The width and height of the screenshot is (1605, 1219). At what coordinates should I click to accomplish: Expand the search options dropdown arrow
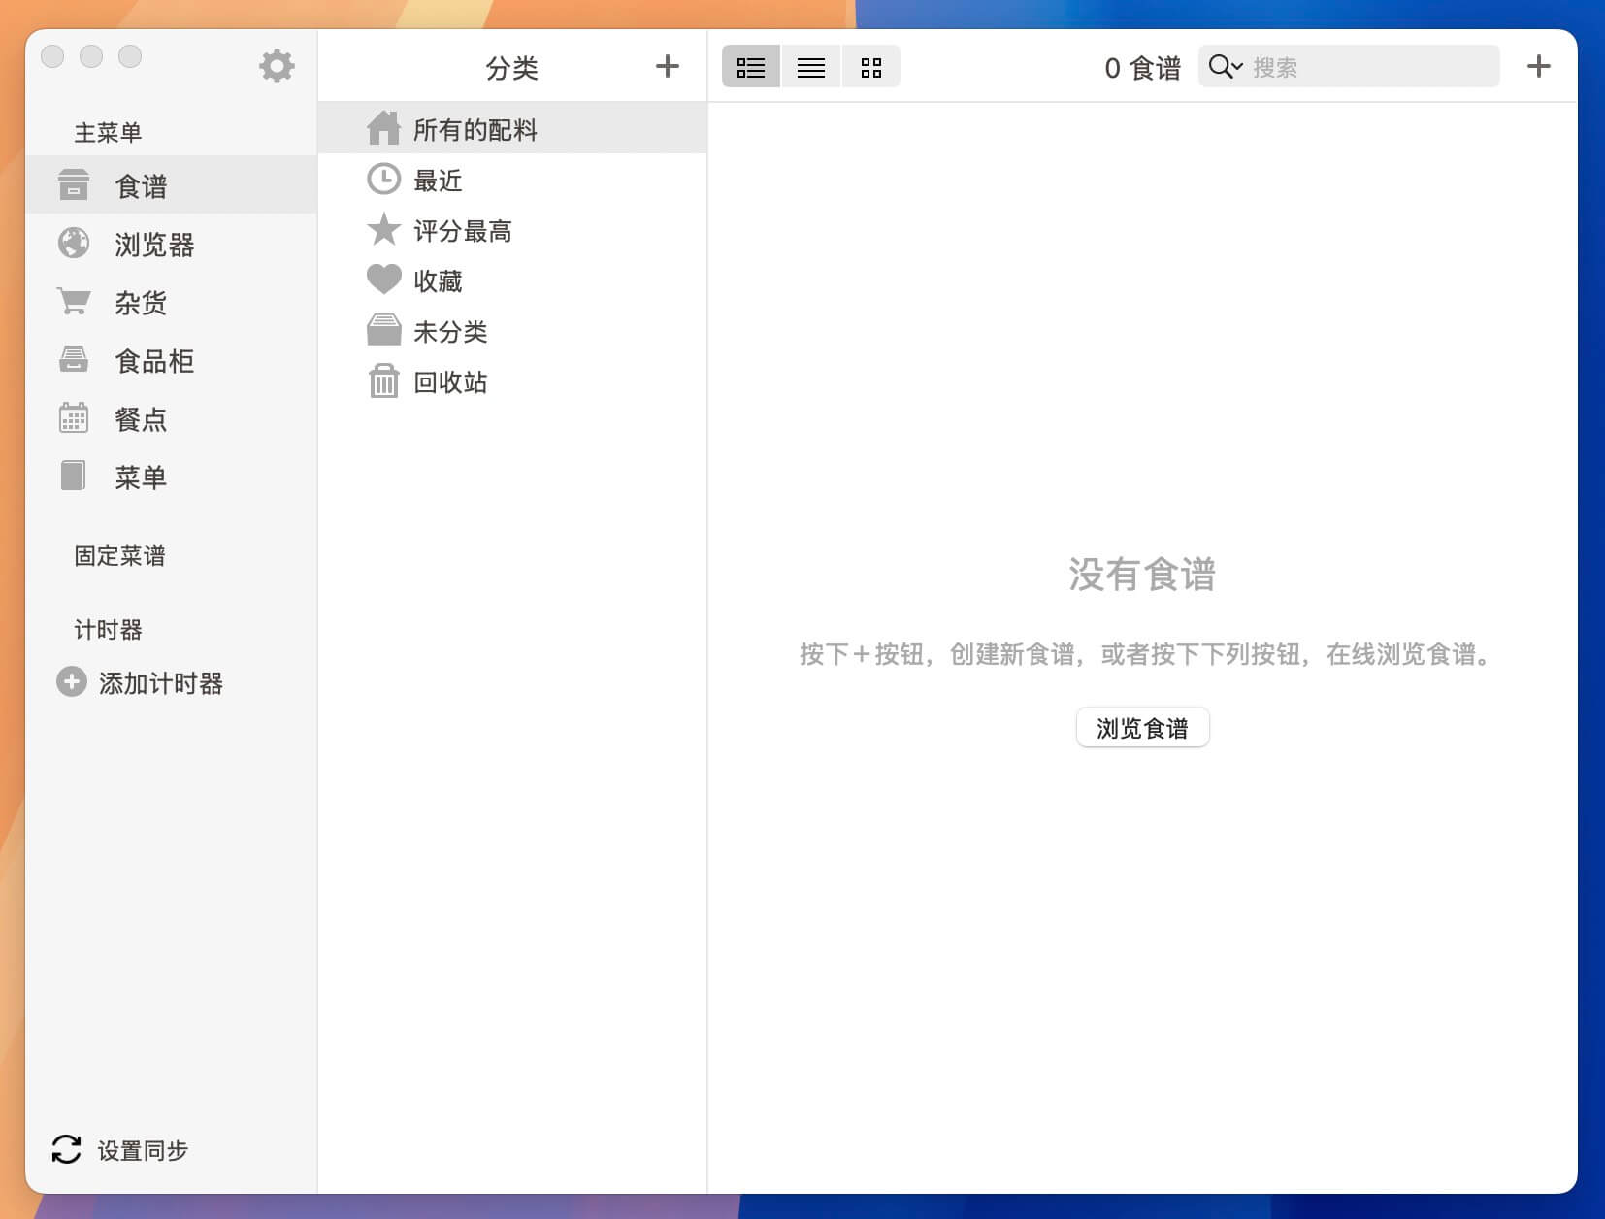[x=1237, y=67]
